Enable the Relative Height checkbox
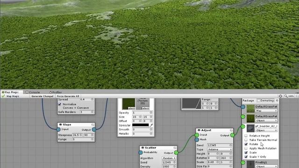Image resolution: width=299 pixels, height=168 pixels. tap(246, 136)
